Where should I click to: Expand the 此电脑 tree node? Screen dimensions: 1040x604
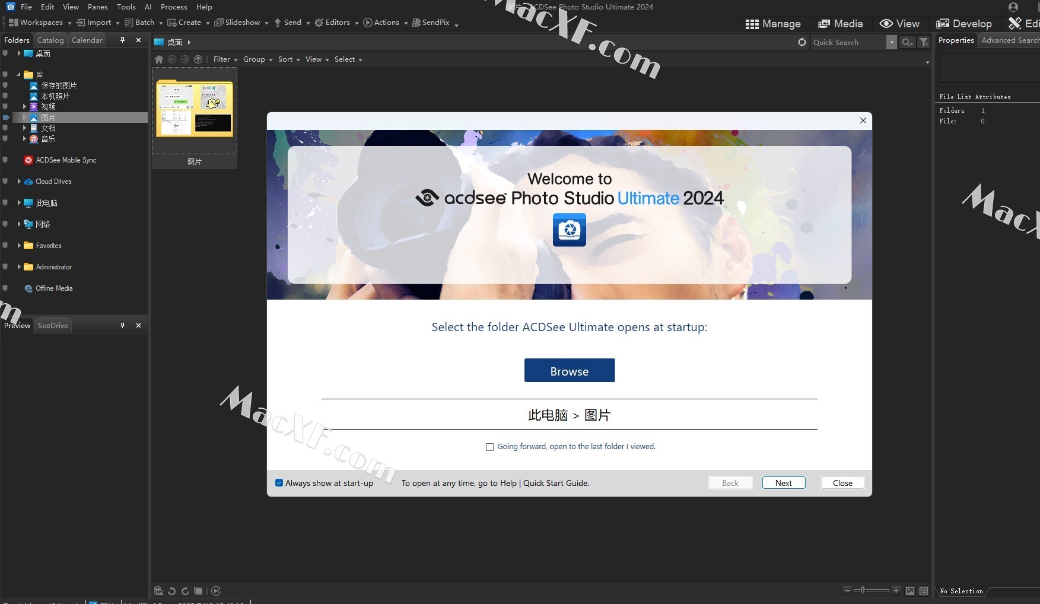(x=19, y=203)
